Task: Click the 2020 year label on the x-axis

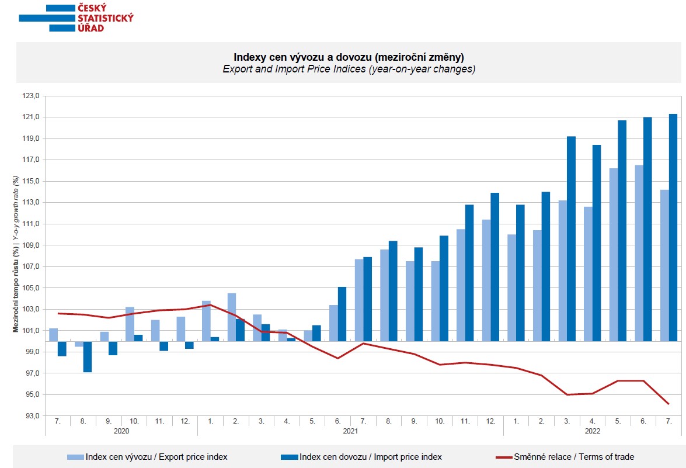Action: coord(121,431)
